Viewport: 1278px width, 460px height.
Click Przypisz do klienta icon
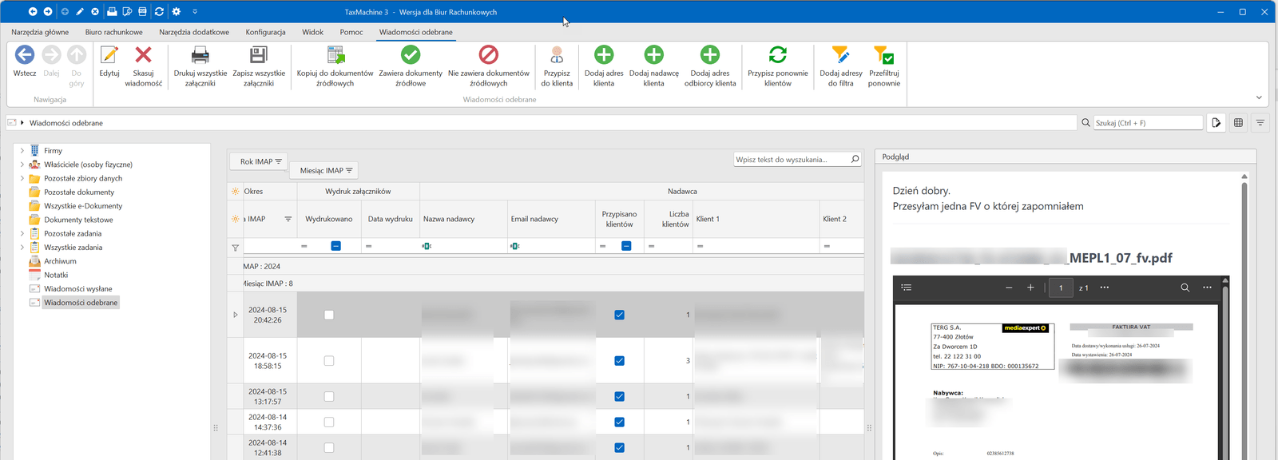[x=557, y=55]
